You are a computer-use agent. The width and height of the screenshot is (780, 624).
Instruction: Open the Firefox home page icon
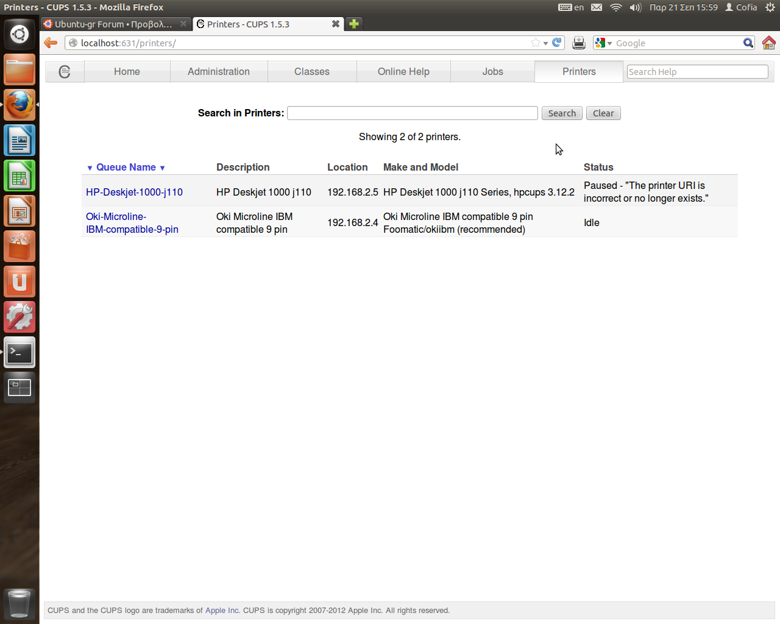coord(768,43)
